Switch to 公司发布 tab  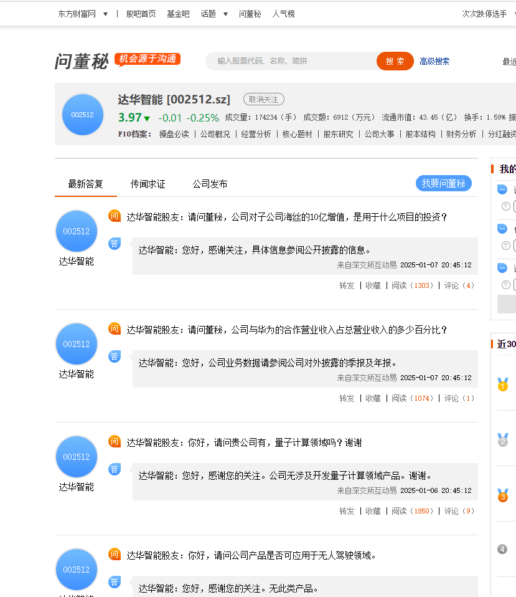pyautogui.click(x=210, y=184)
